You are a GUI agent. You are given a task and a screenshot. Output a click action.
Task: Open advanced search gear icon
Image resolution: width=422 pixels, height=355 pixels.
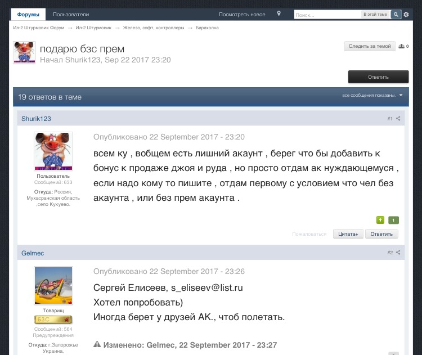[406, 15]
